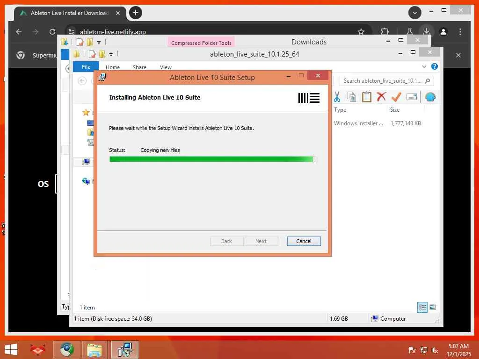This screenshot has height=359, width=479.
Task: Open Explorer help question mark icon
Action: click(434, 66)
